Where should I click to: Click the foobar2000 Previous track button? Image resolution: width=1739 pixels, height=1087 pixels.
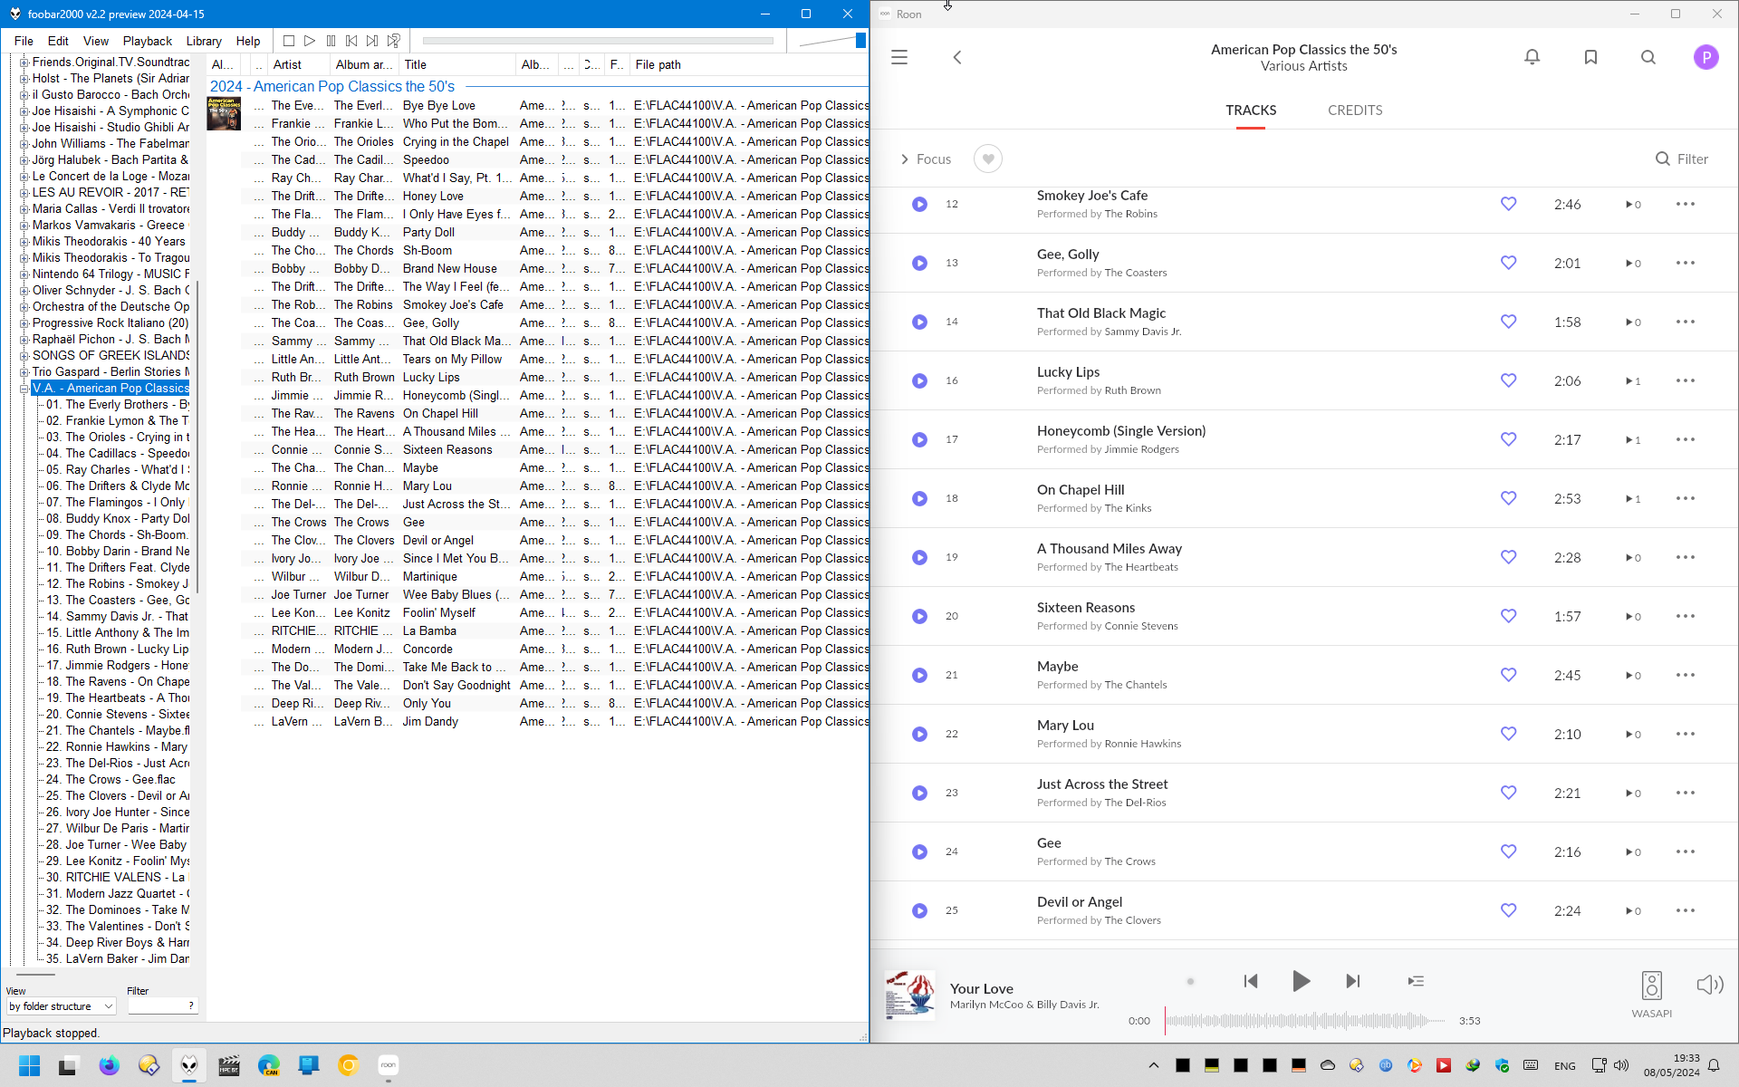coord(351,41)
